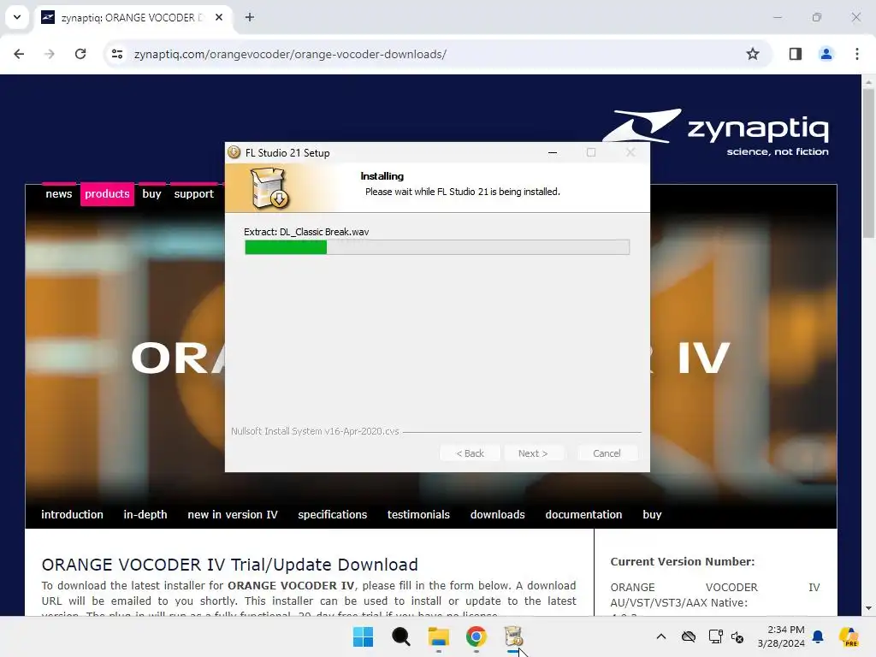Click the Chrome taskbar icon
876x657 pixels.
(476, 636)
